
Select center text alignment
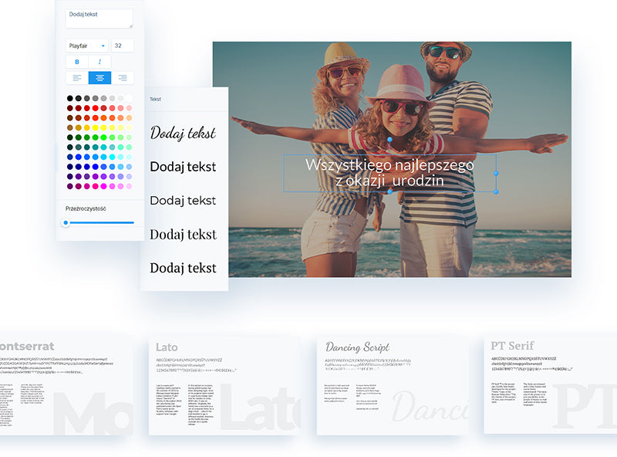coord(99,78)
